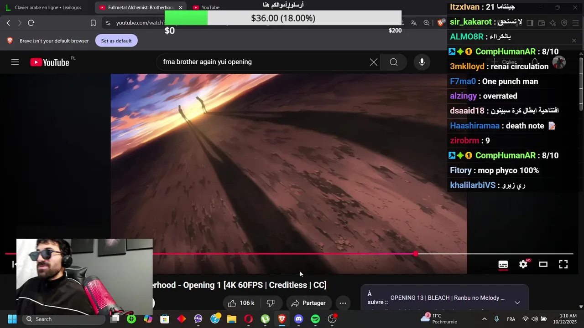Click the taskbar microphone tray icon

tap(496, 319)
